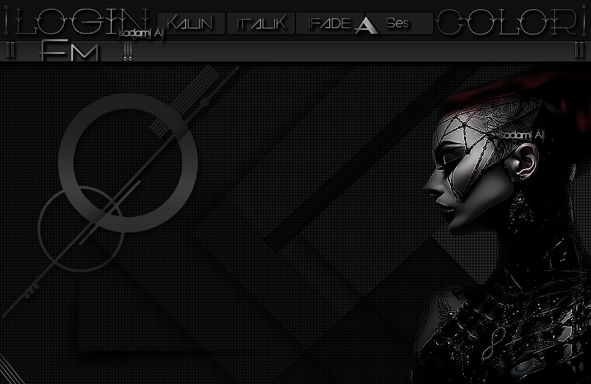The image size is (591, 384).
Task: Toggle KALIN bold text formatting
Action: pyautogui.click(x=191, y=24)
